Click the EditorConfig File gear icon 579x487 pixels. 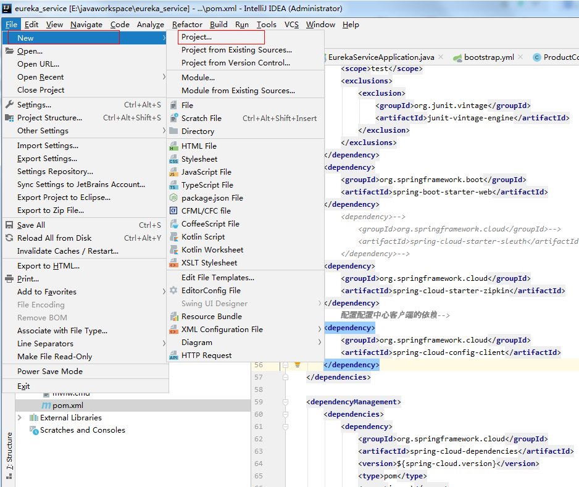173,291
